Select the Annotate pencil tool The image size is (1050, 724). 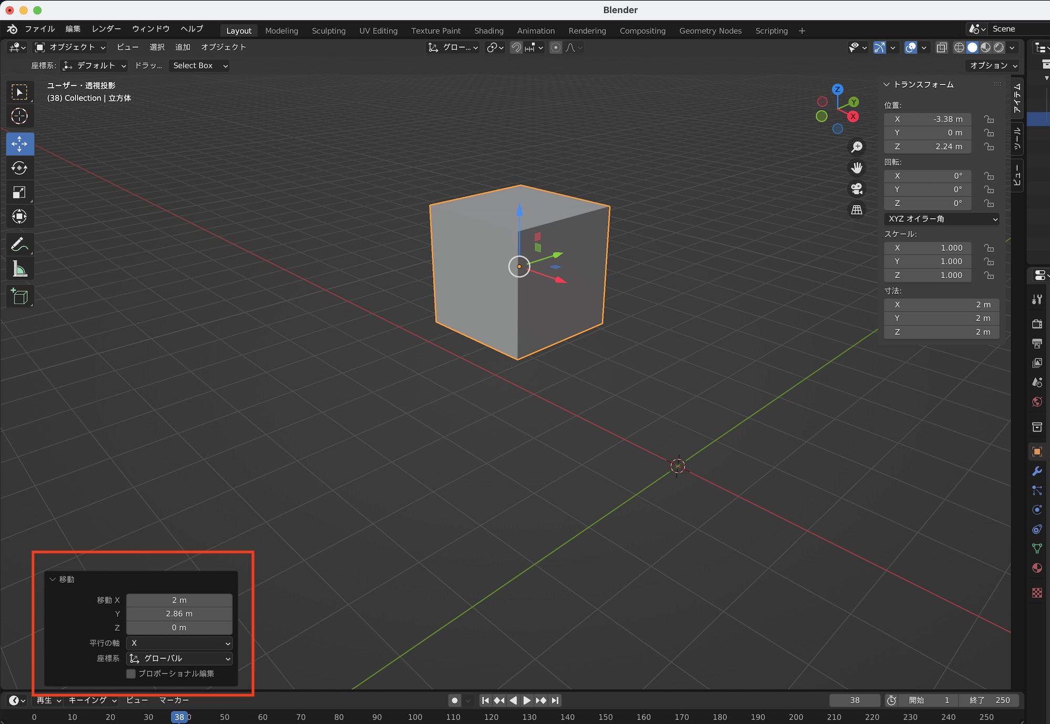(x=19, y=244)
